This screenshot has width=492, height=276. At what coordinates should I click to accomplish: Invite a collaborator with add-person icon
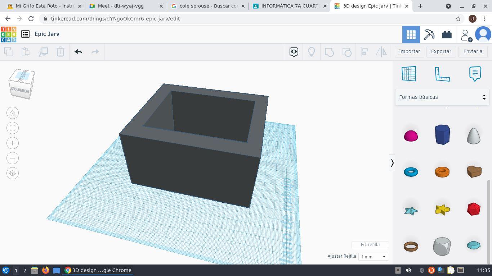point(466,35)
